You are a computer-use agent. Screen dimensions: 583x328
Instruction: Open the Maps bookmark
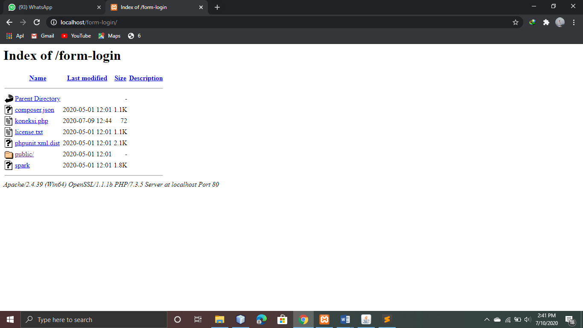pos(109,36)
